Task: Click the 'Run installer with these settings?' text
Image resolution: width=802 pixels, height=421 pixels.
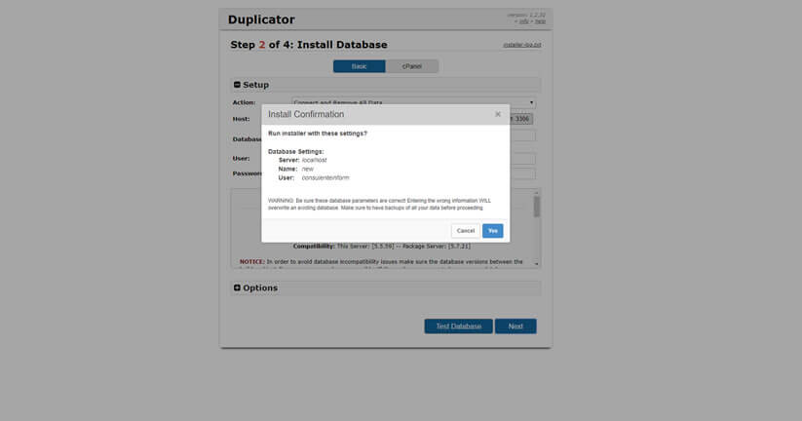Action: pyautogui.click(x=318, y=134)
